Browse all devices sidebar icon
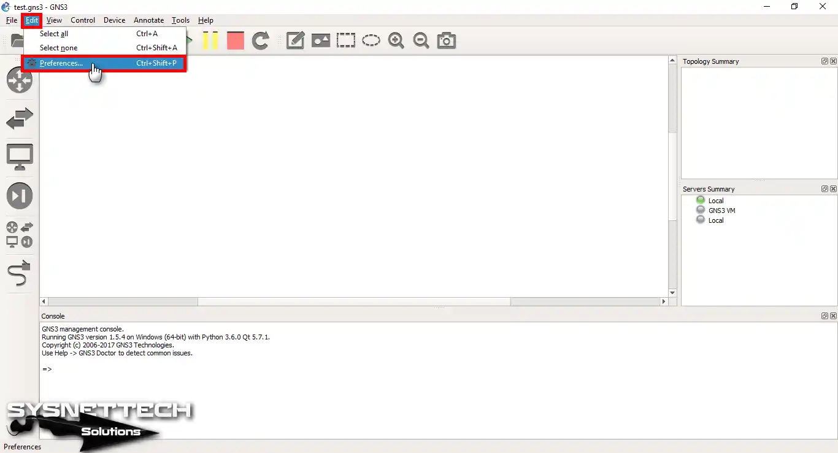This screenshot has height=453, width=838. (20, 234)
